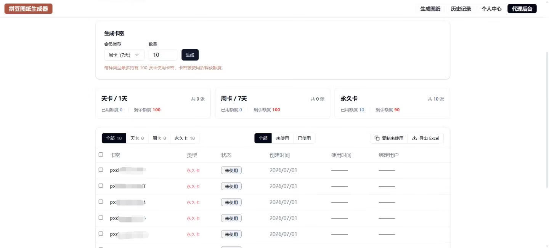The width and height of the screenshot is (549, 248).
Task: Click the 剩余额度 90 text
Action: [x=388, y=110]
